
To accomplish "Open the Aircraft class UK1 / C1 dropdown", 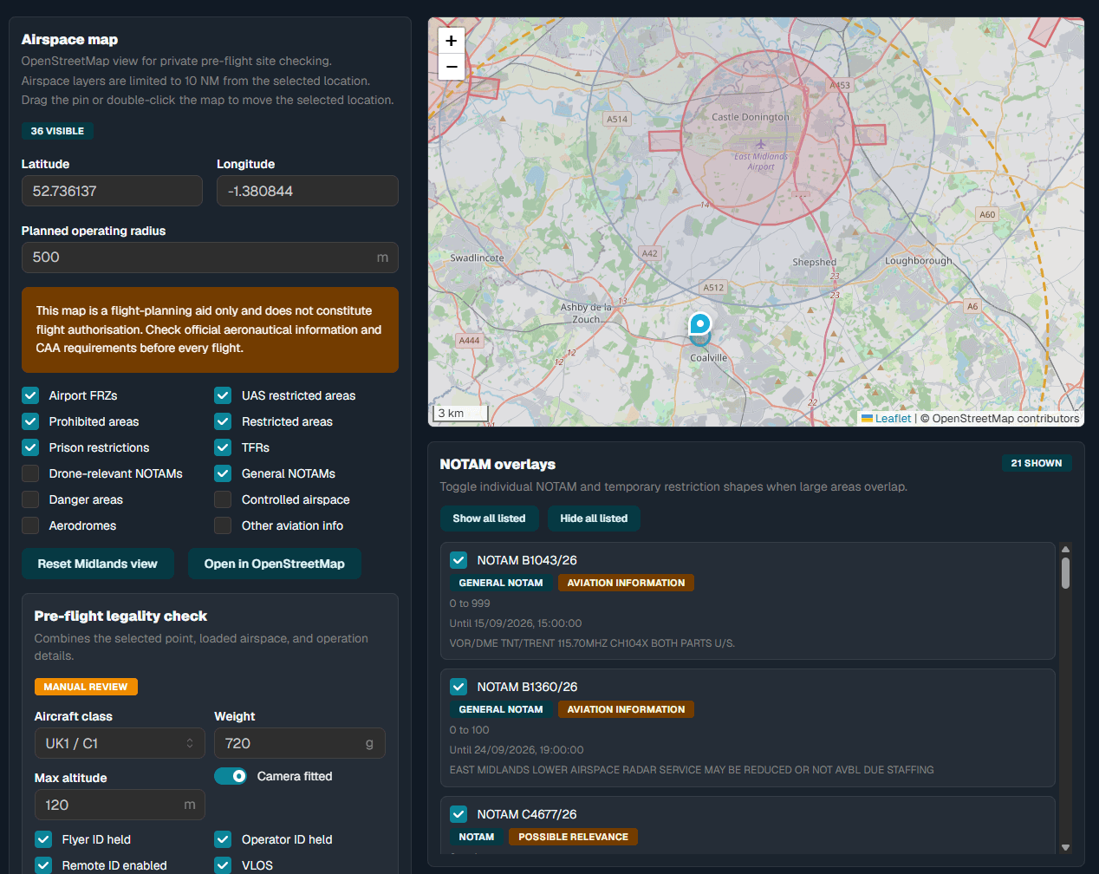I will tap(120, 743).
